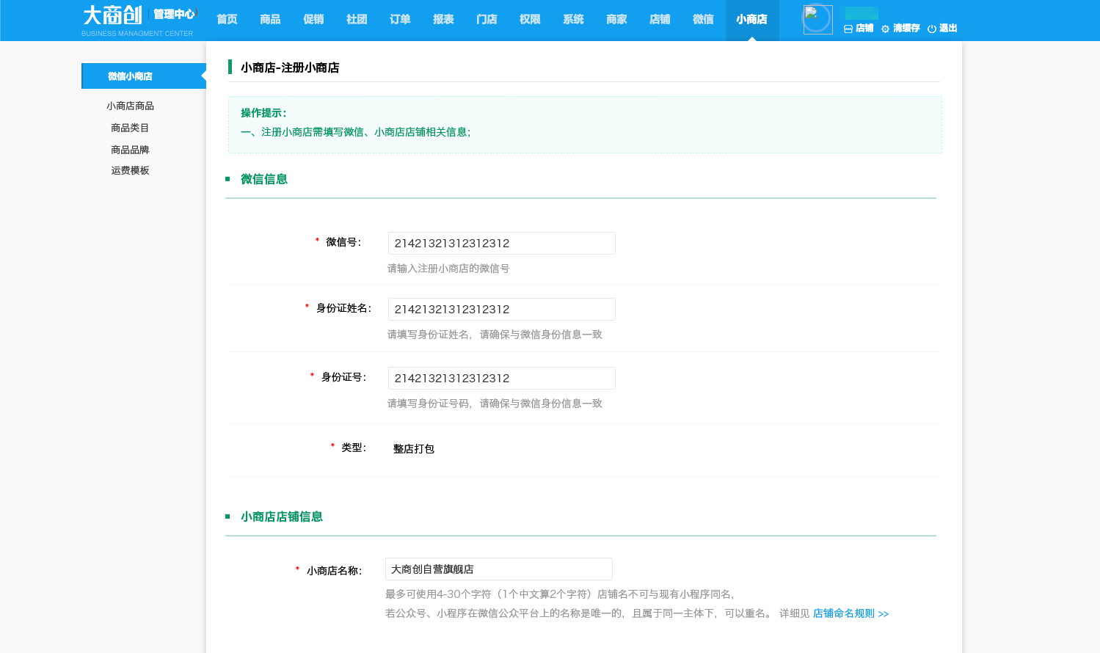
Task: Open 商品品牌 in the sidebar
Action: coord(130,150)
